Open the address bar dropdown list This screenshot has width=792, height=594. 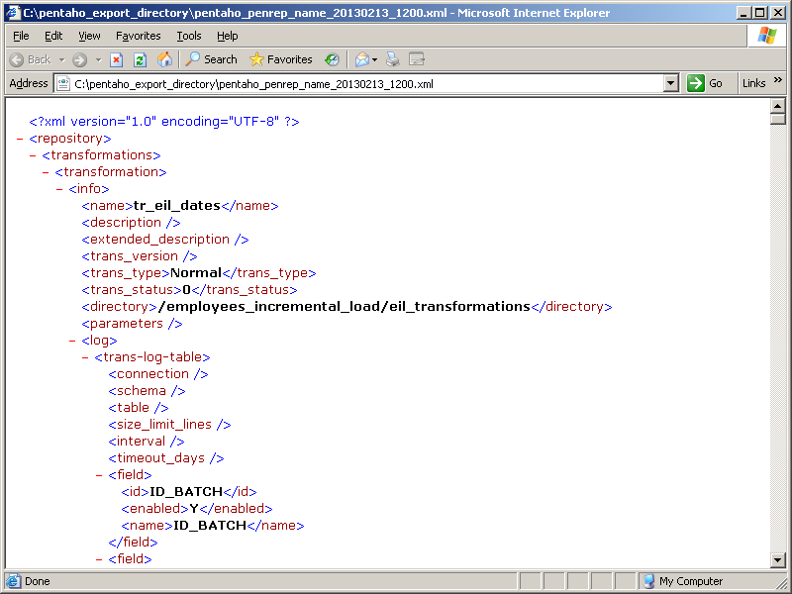(671, 83)
